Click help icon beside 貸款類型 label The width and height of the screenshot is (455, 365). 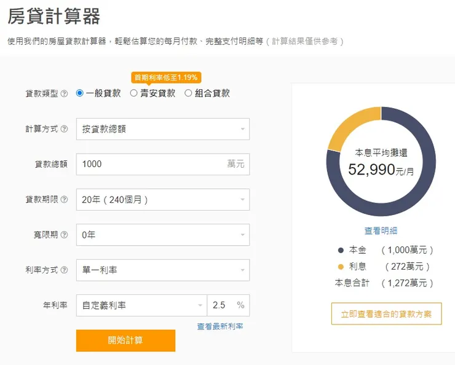(65, 94)
